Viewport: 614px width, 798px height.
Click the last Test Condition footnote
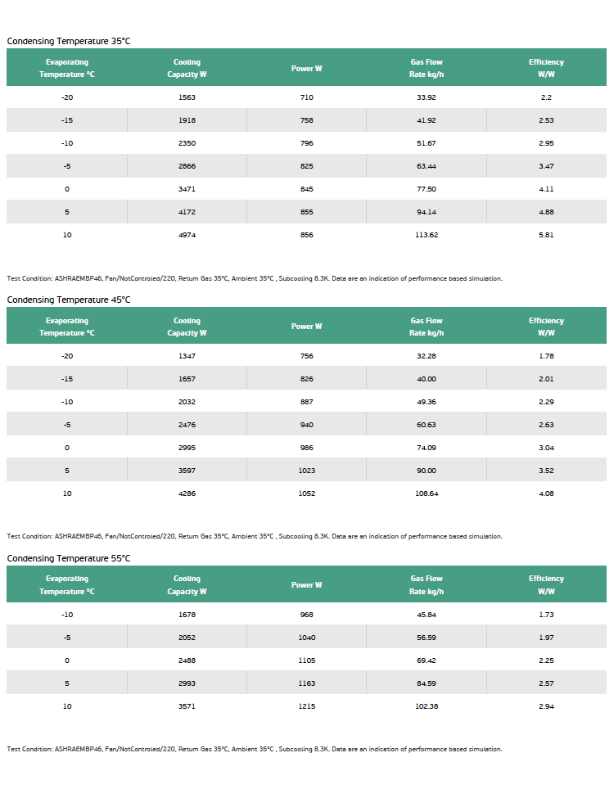[x=255, y=749]
